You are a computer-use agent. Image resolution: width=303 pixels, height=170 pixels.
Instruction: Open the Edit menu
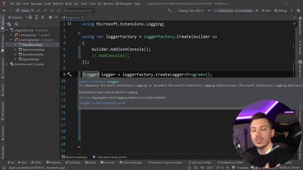click(x=19, y=4)
